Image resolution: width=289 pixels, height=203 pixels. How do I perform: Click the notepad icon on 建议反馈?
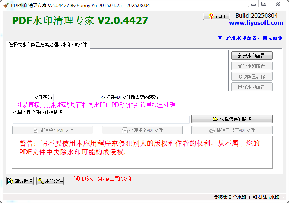pyautogui.click(x=10, y=181)
